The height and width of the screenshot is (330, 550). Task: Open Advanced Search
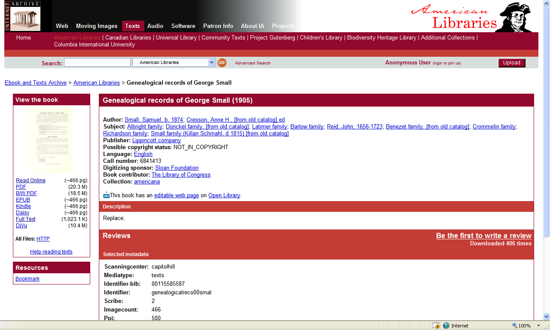tap(253, 63)
